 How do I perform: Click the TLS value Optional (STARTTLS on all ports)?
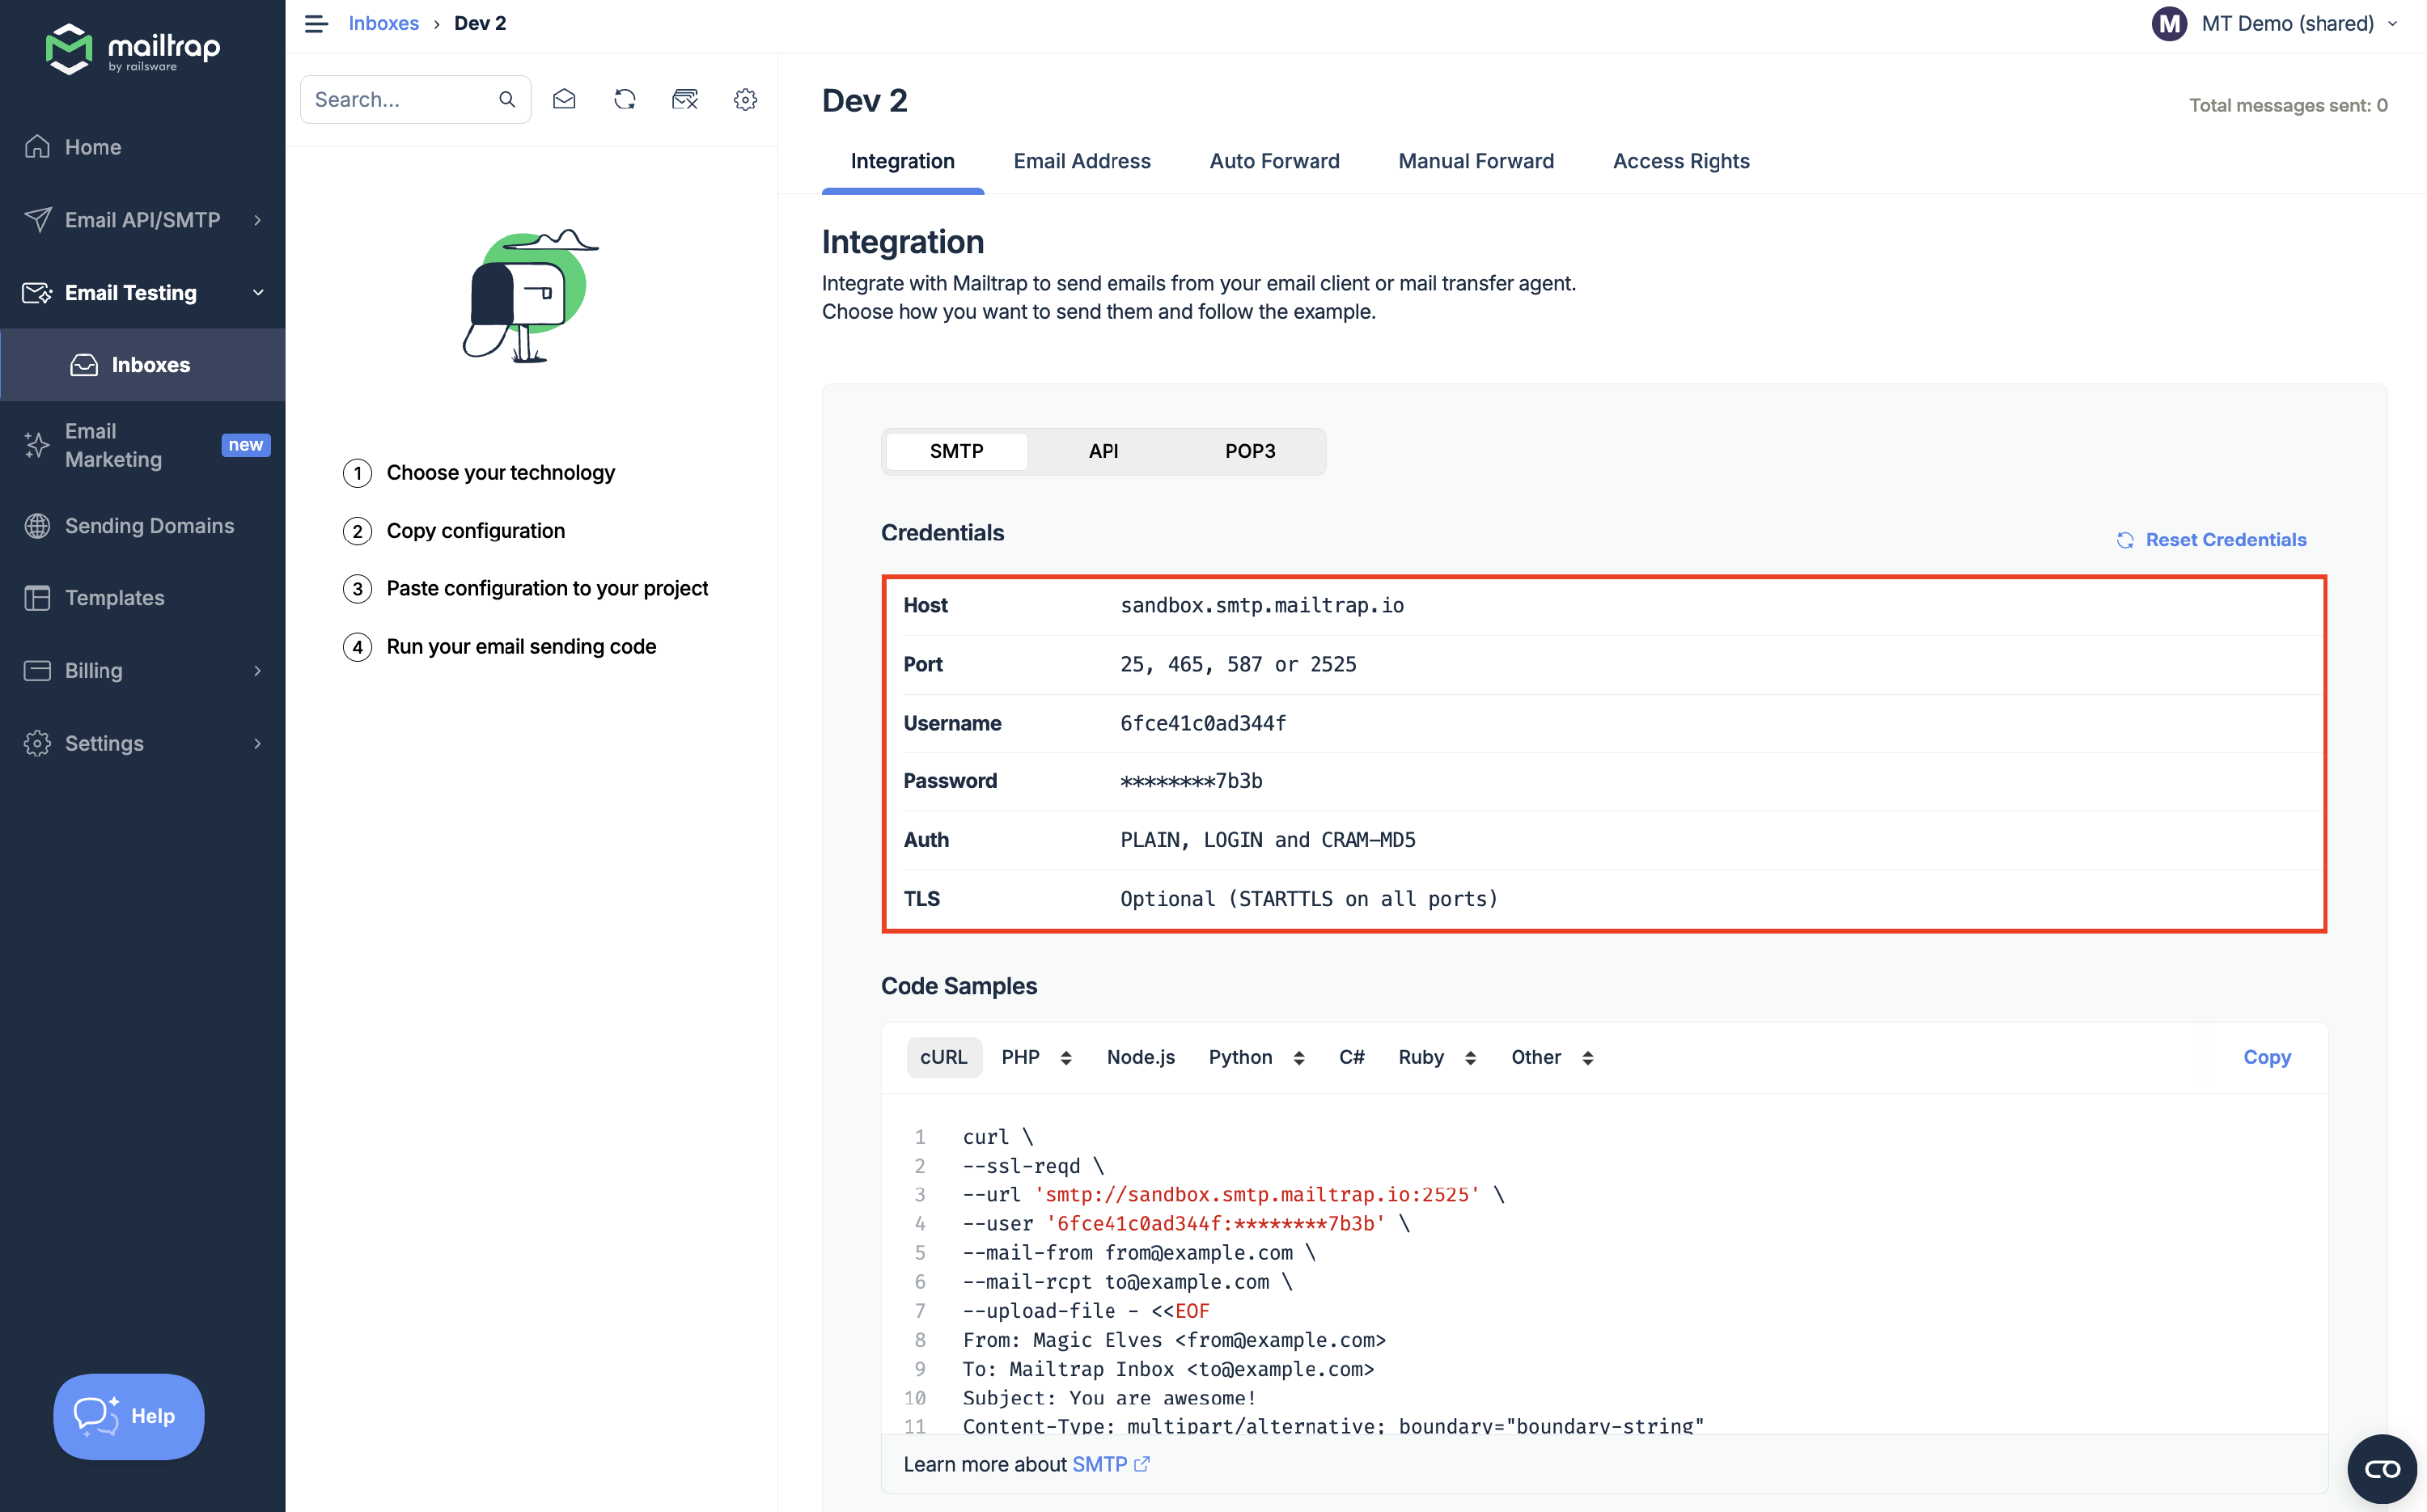point(1309,899)
